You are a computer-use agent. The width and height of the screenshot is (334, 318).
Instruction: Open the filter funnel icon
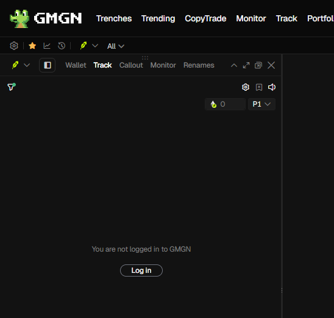[12, 87]
